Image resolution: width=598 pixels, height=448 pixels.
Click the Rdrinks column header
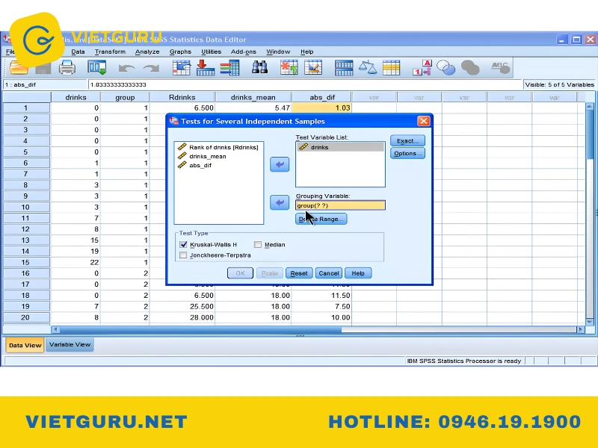182,98
